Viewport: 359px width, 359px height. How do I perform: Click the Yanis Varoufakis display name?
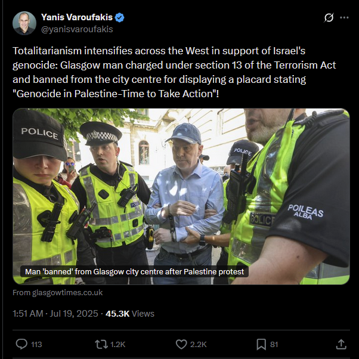pyautogui.click(x=77, y=17)
